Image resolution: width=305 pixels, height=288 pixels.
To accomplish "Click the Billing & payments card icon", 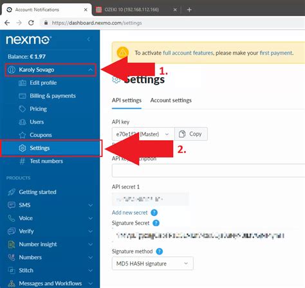I will (x=23, y=96).
